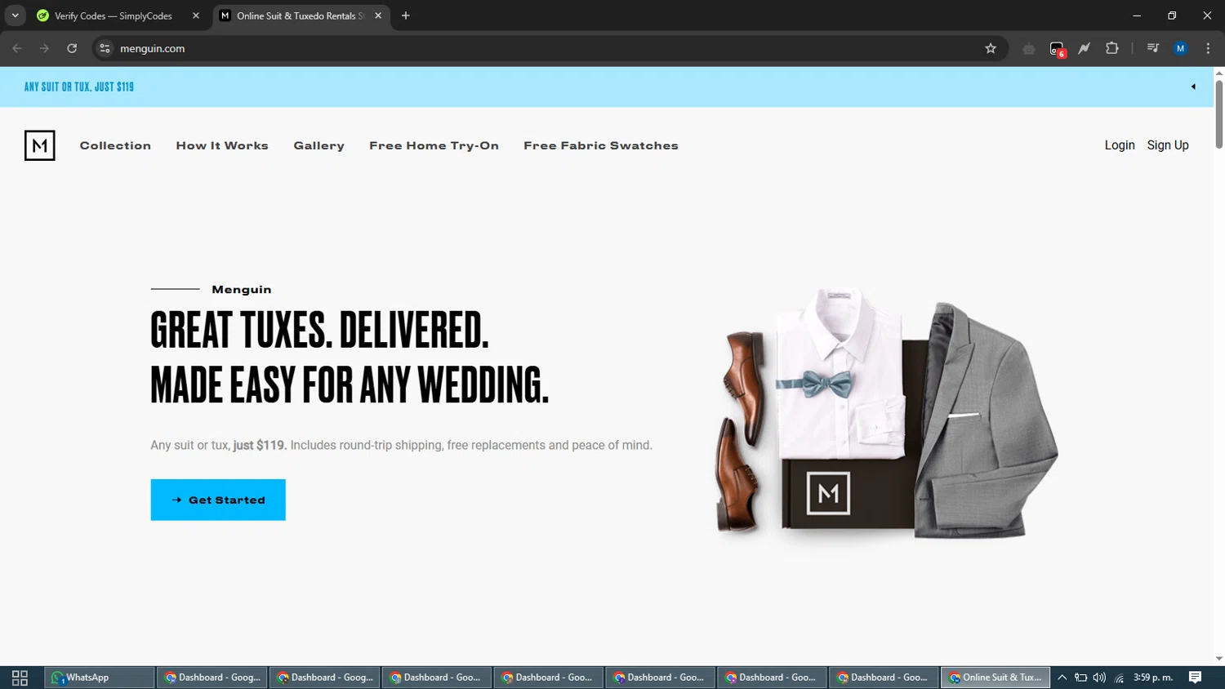This screenshot has height=689, width=1225.
Task: Open the Chrome profile avatar M
Action: (x=1180, y=48)
